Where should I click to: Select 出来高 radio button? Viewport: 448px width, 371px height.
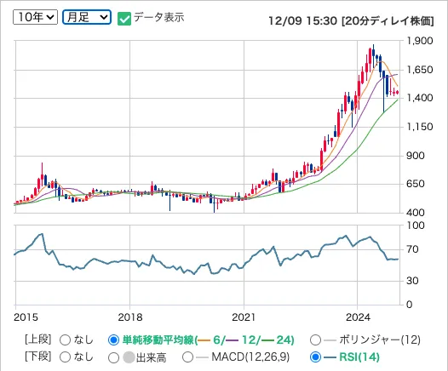(113, 357)
